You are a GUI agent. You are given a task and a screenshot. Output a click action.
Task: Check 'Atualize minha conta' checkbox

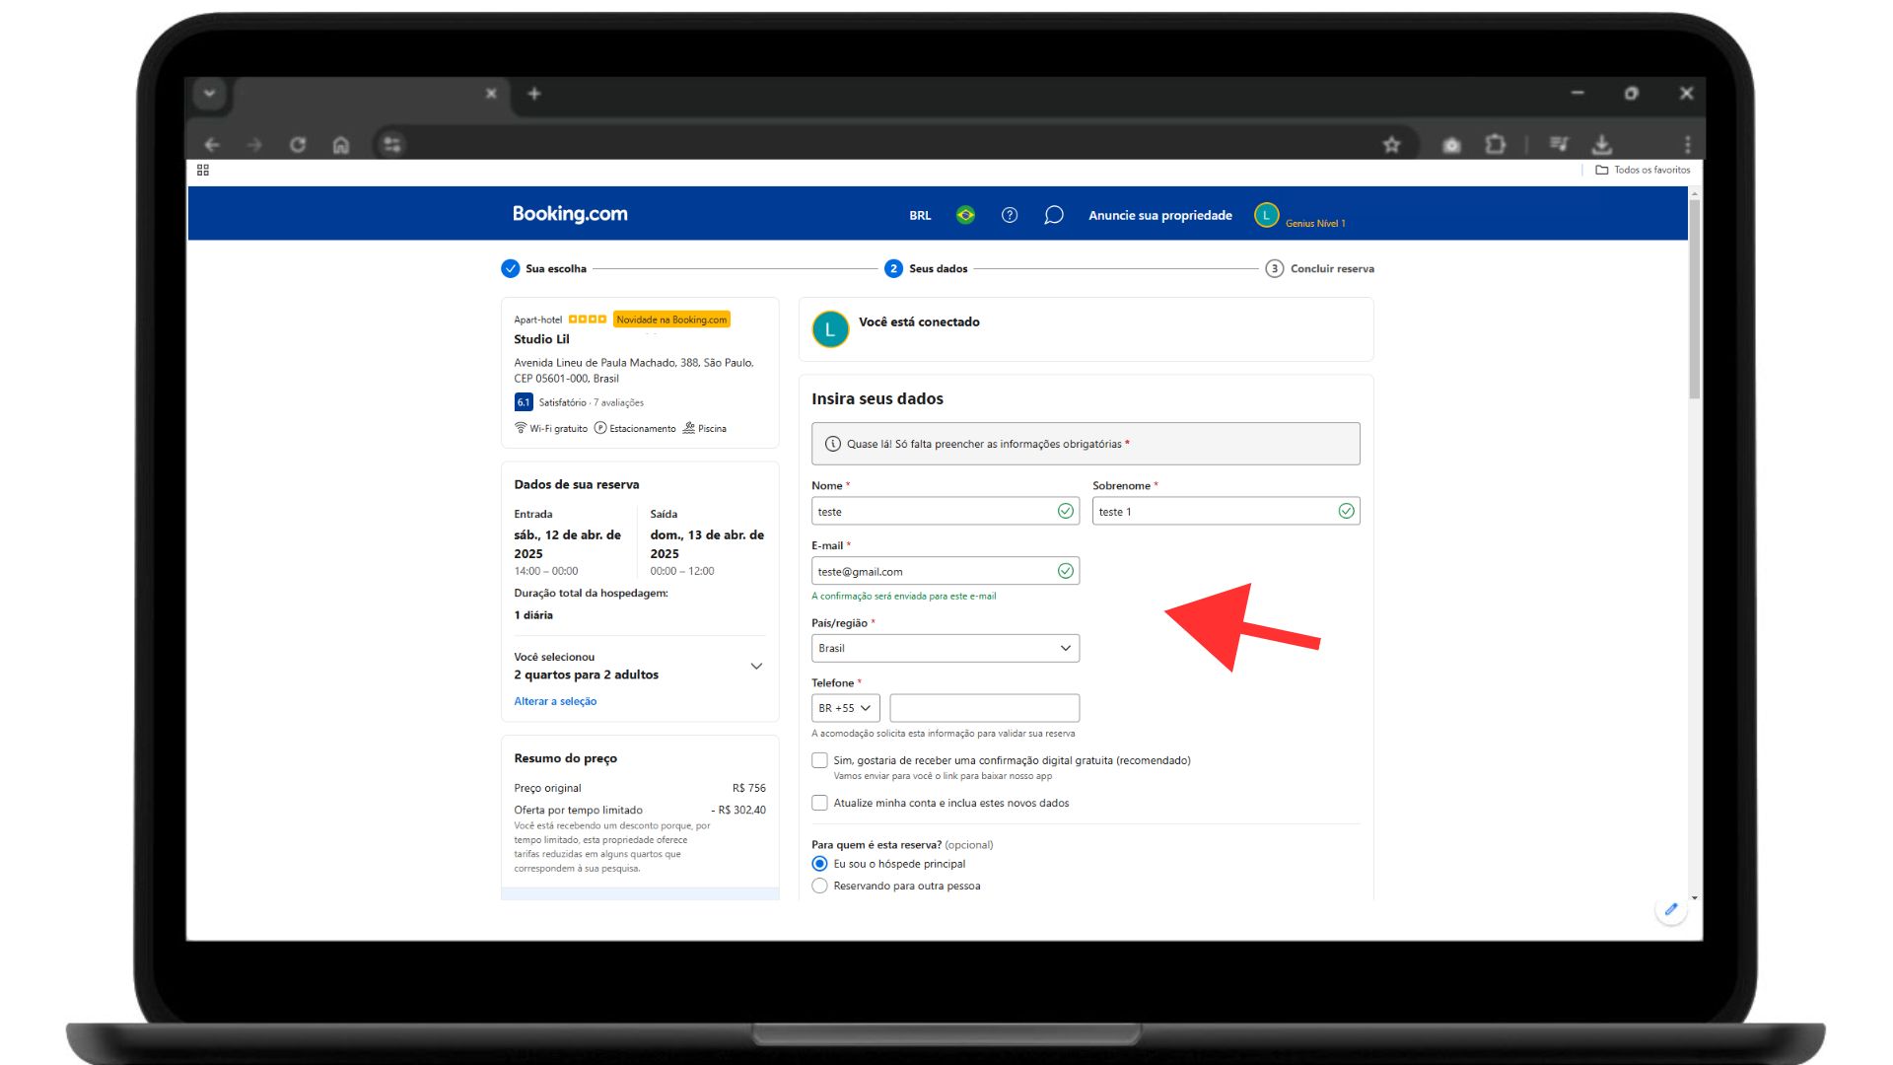[x=819, y=803]
